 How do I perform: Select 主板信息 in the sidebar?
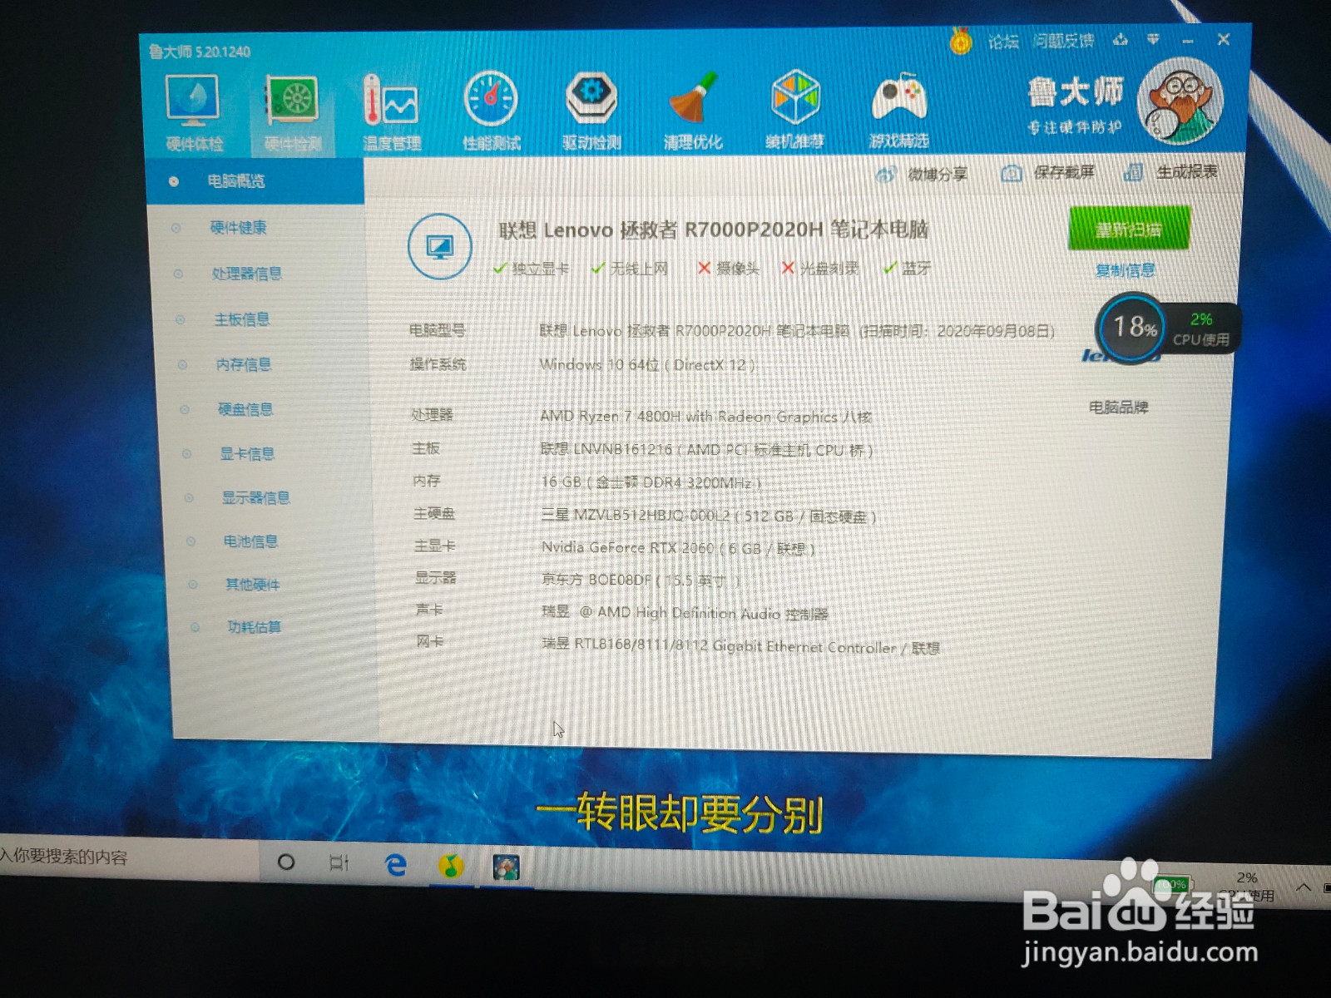point(242,319)
